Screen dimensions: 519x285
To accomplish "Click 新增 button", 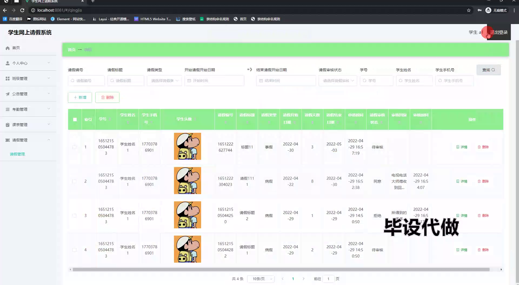I will [x=80, y=97].
